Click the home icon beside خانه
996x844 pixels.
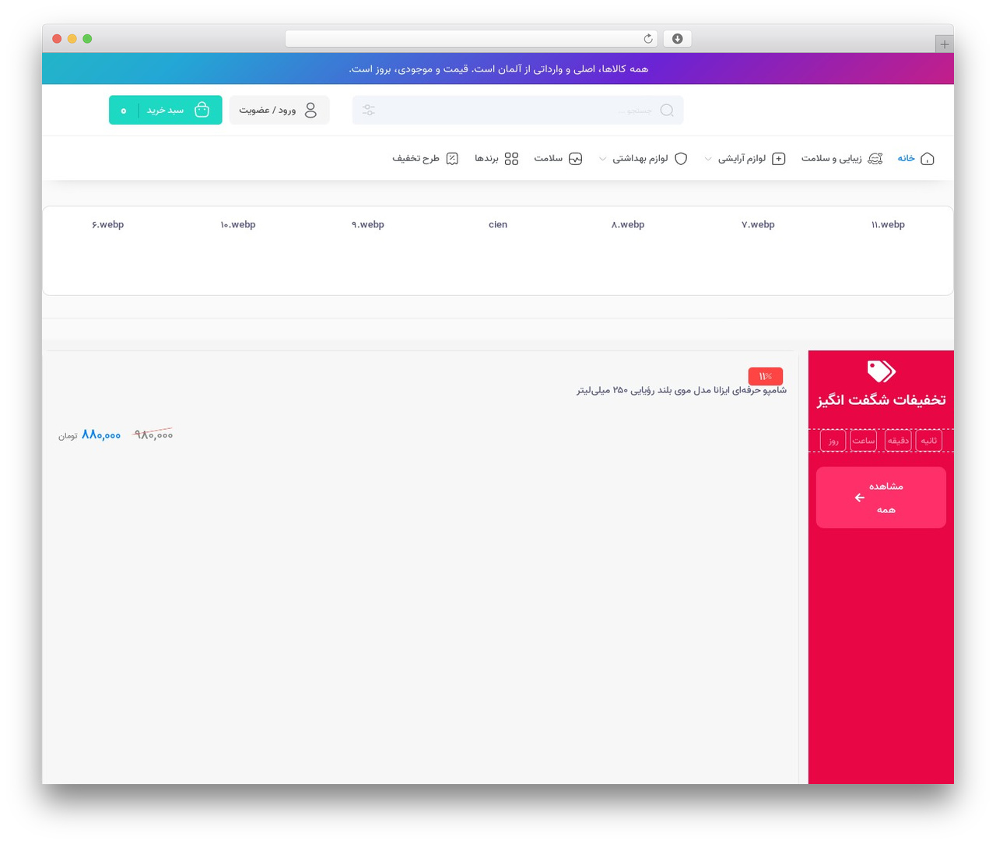click(927, 159)
